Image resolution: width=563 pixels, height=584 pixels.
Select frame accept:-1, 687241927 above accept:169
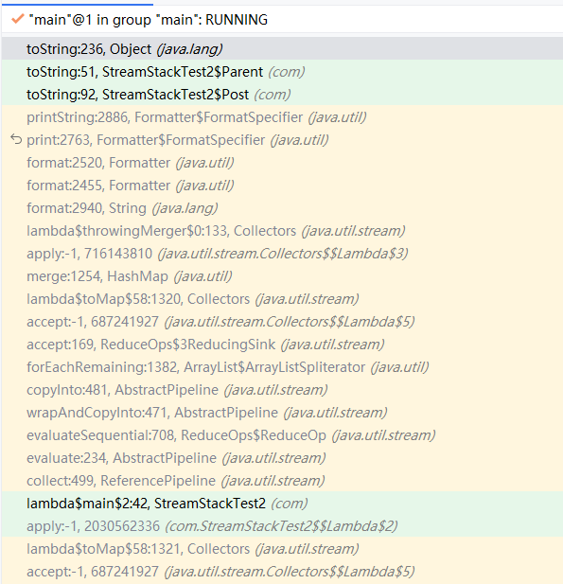tap(282, 322)
